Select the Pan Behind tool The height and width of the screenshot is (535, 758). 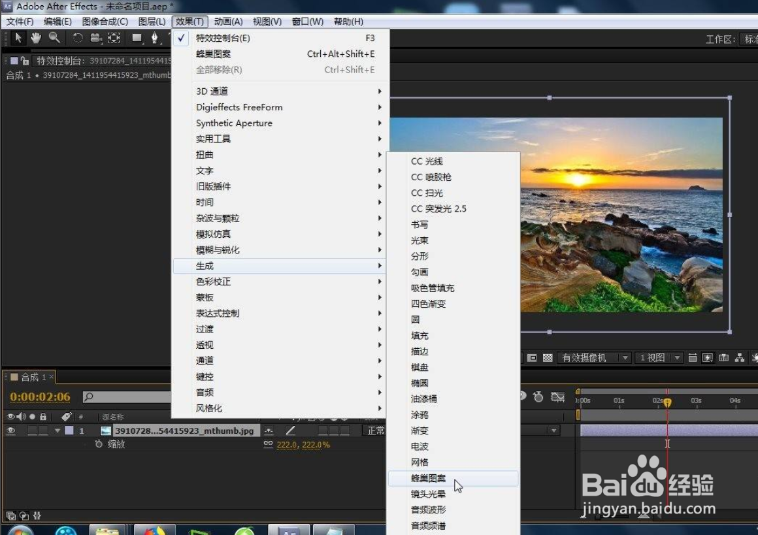tap(114, 38)
